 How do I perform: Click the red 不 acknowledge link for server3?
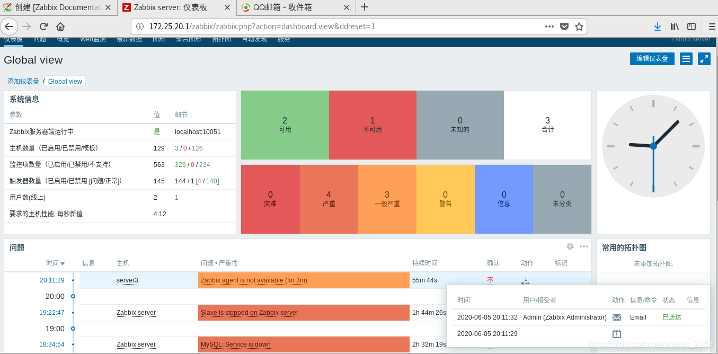[490, 280]
